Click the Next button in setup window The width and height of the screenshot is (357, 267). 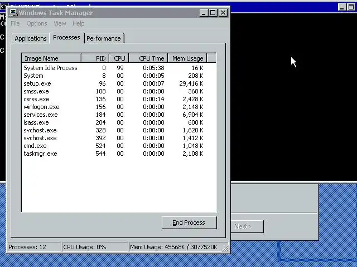tap(248, 226)
